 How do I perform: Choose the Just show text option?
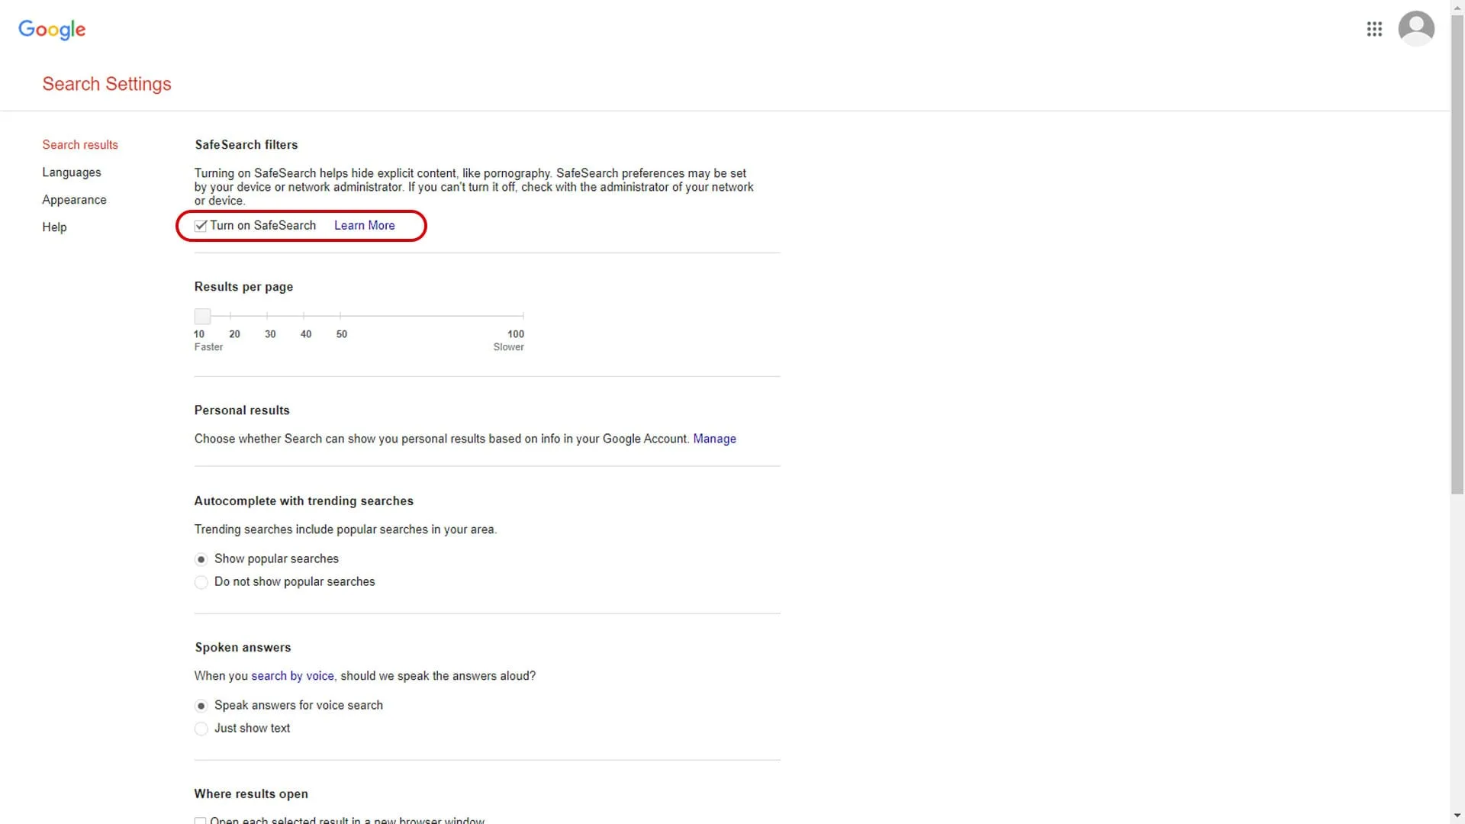click(201, 729)
